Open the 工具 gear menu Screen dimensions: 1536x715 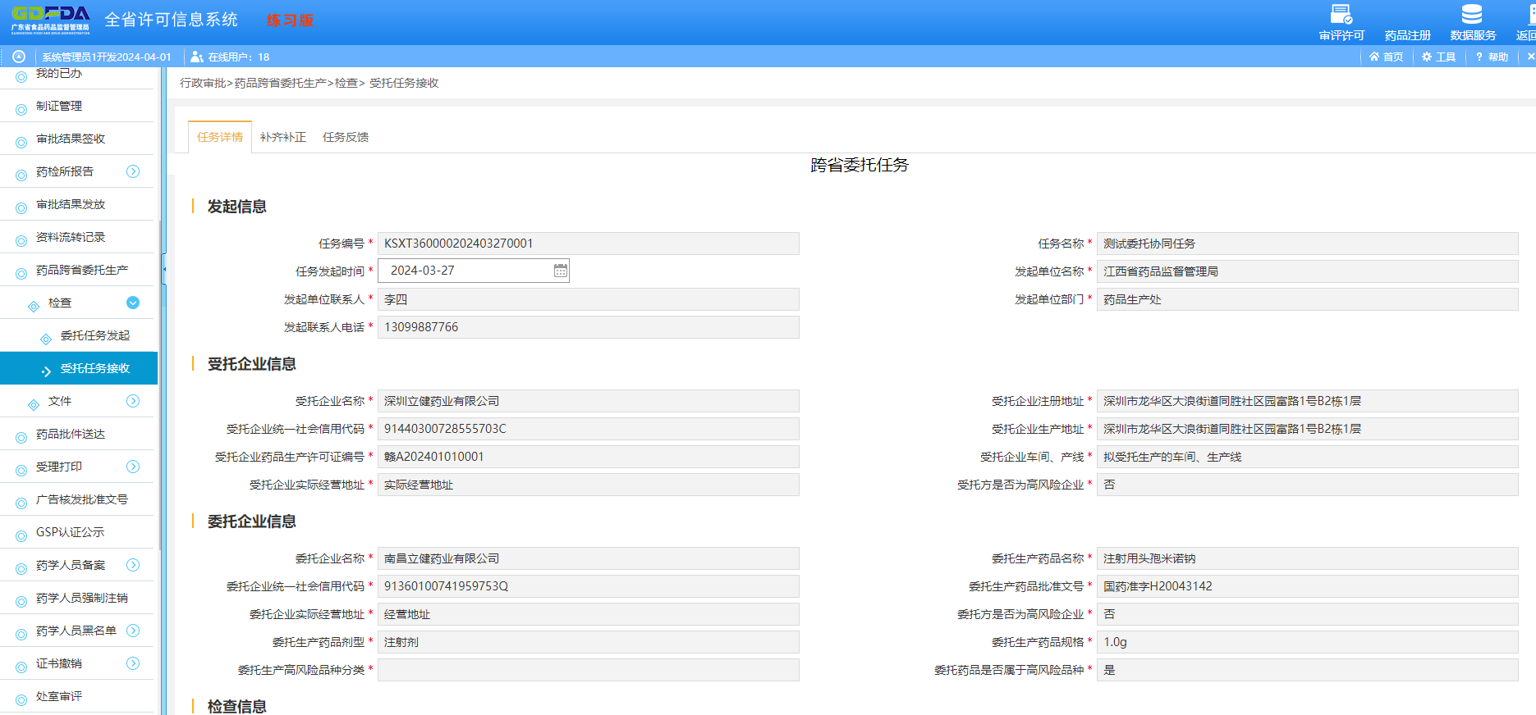(1427, 57)
